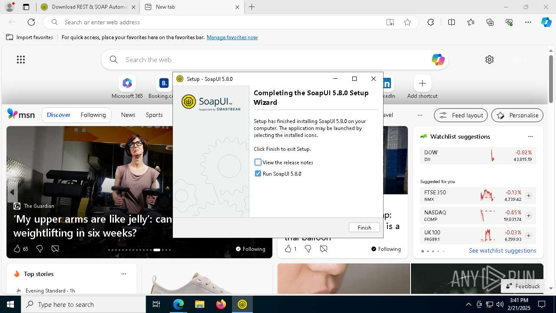Click Feedback button on page
This screenshot has height=313, width=556.
click(x=523, y=286)
